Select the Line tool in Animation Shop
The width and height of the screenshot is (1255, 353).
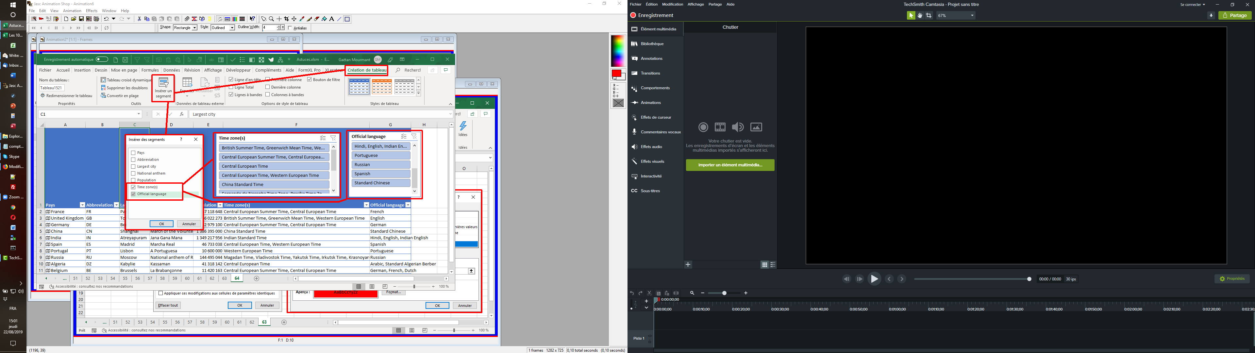click(339, 19)
